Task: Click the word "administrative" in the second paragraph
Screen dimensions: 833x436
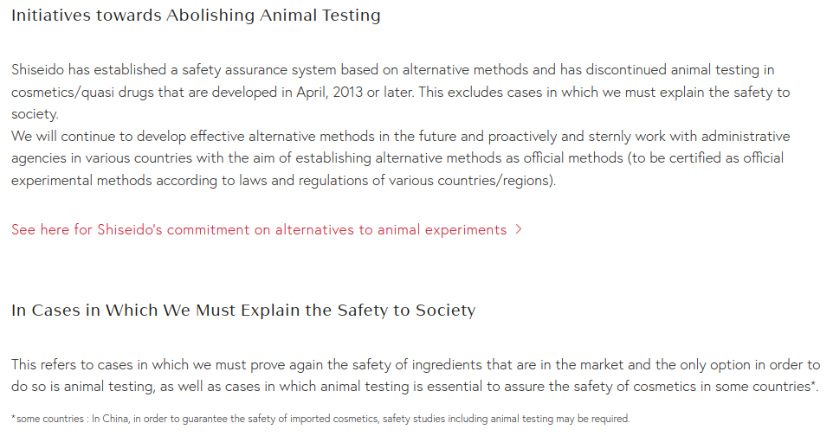Action: point(746,137)
